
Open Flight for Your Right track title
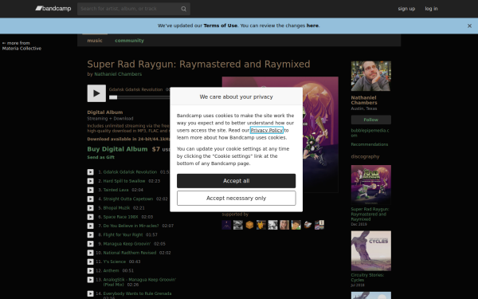pyautogui.click(x=123, y=234)
